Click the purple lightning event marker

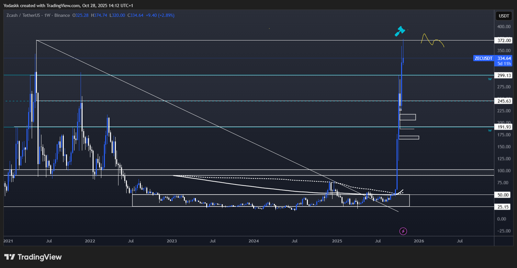point(403,231)
